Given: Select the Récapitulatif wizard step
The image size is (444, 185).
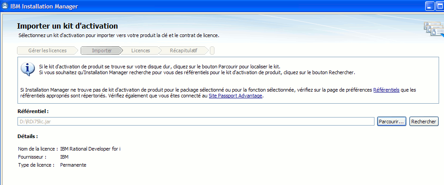Looking at the screenshot, I should [183, 51].
